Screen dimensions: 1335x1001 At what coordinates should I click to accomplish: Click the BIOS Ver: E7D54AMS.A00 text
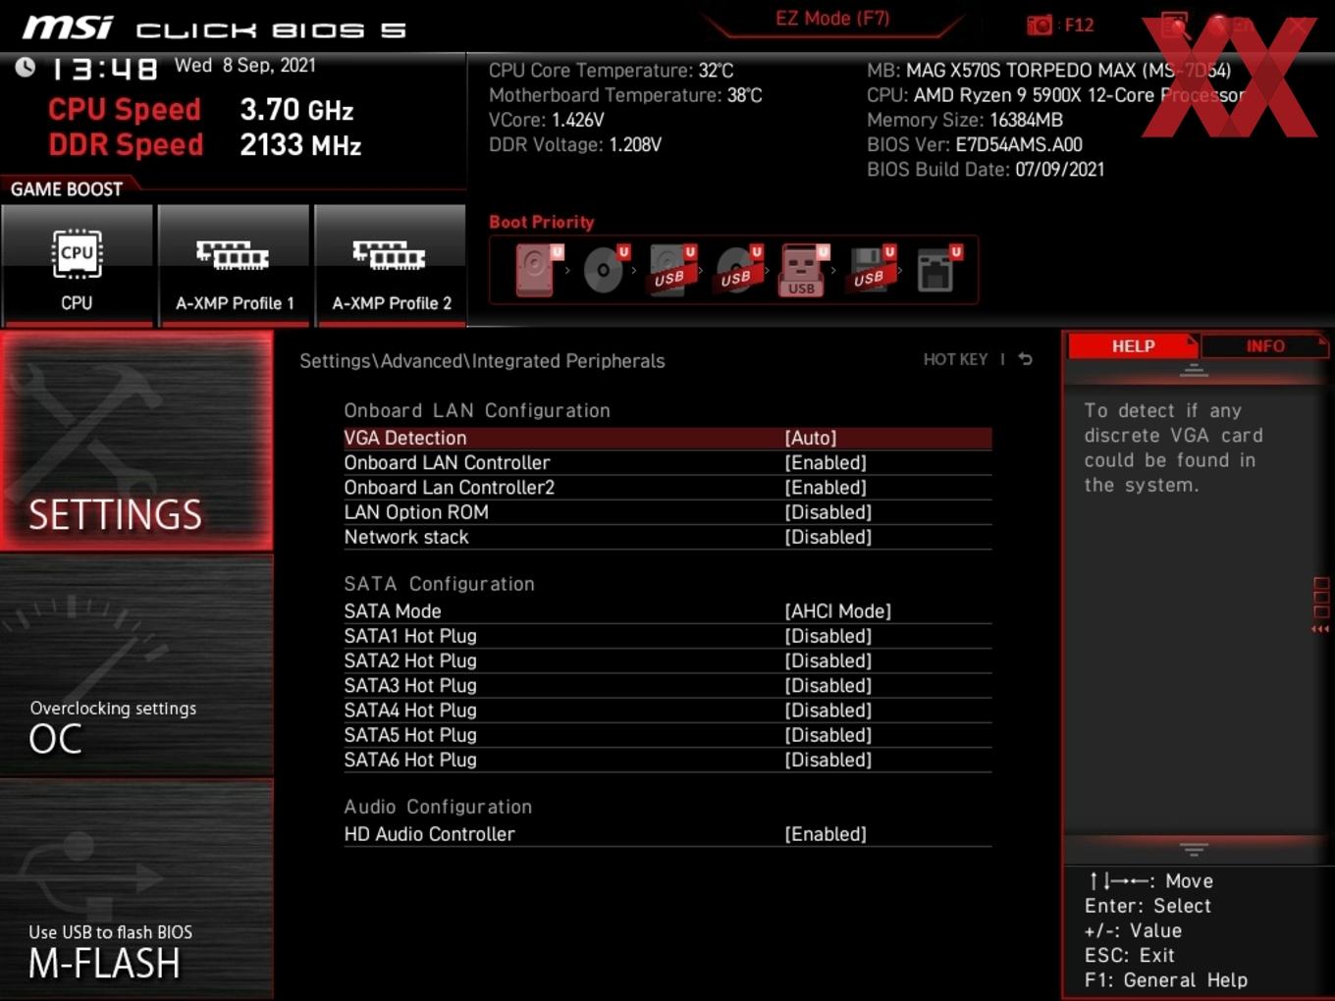coord(975,144)
